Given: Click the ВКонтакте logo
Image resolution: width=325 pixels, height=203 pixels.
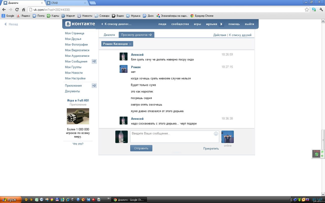Looking at the screenshot, I should [x=80, y=24].
